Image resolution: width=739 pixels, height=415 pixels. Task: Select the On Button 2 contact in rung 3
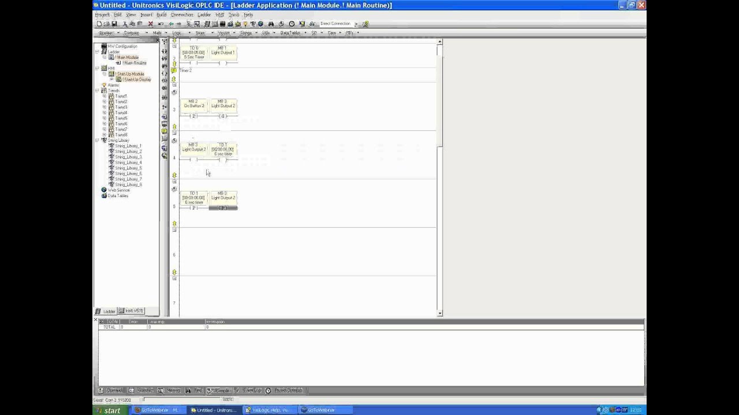coord(194,116)
